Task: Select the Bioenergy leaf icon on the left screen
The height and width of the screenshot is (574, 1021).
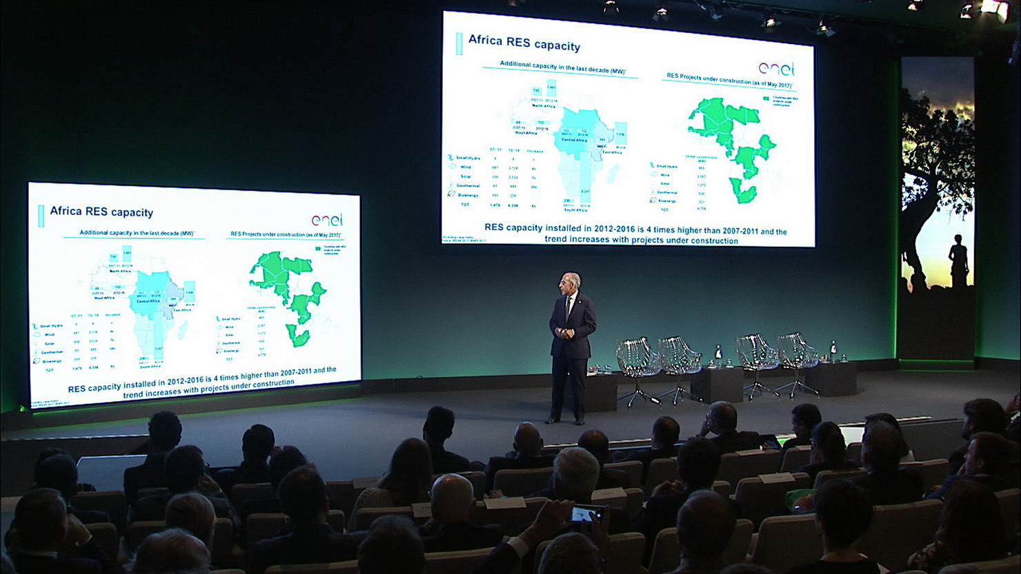Action: tap(36, 360)
